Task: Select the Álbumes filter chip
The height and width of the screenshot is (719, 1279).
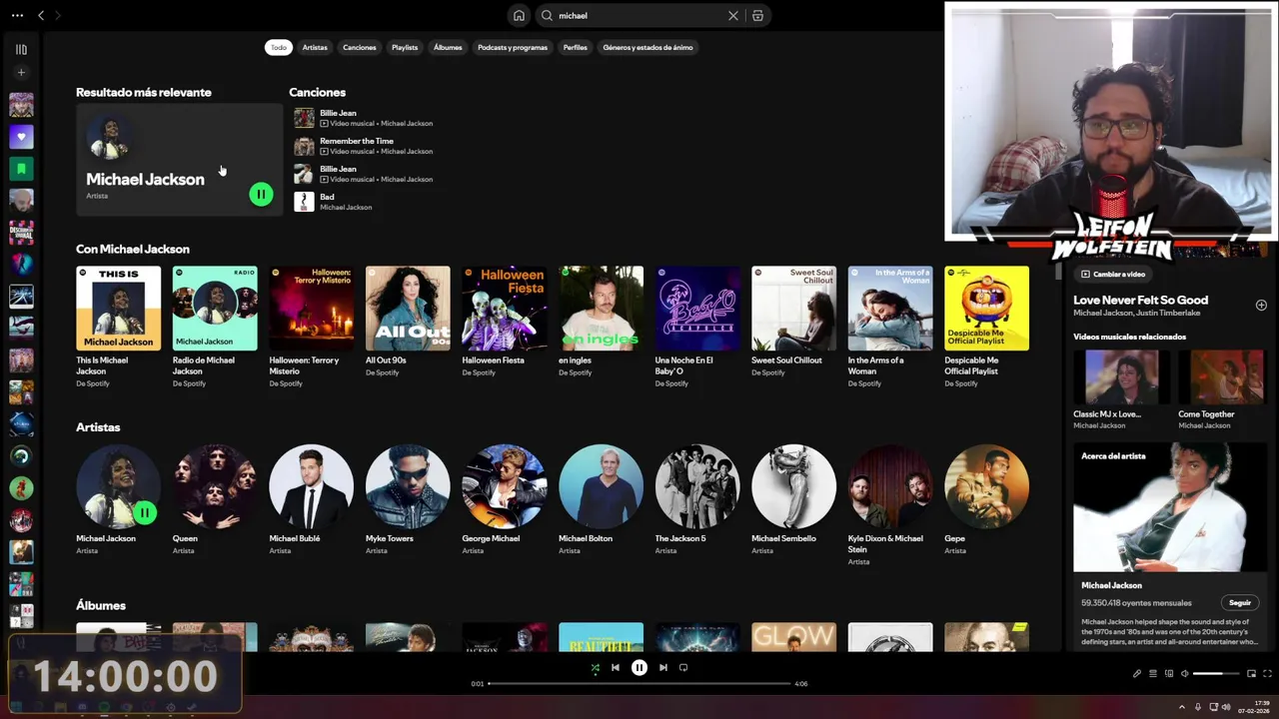Action: click(448, 47)
